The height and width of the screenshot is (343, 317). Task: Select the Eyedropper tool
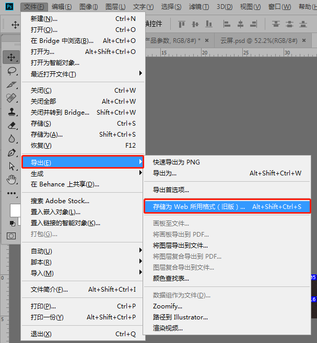coord(11,85)
